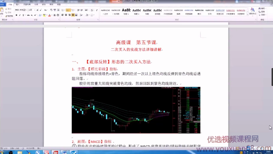This screenshot has width=273, height=154.
Task: Click the Increase Indent icon
Action: [x=82, y=10]
